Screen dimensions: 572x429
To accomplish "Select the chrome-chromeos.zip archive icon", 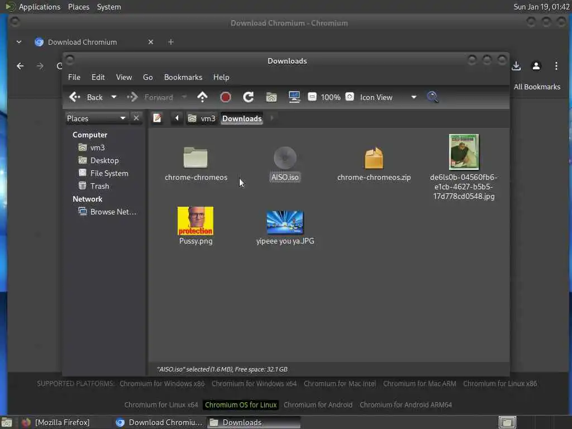I will coord(374,158).
